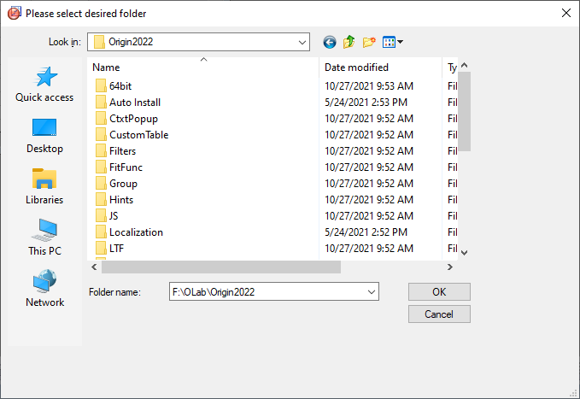
Task: Go up one folder level
Action: (x=349, y=42)
